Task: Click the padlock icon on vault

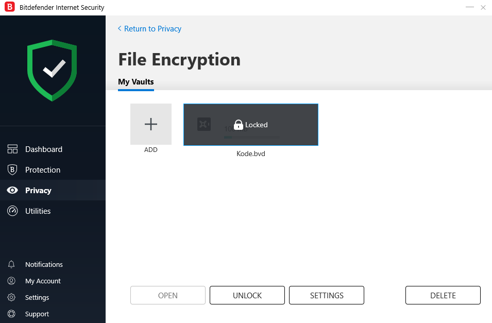Action: [x=239, y=125]
